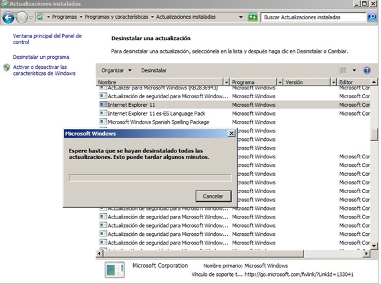Select the Internet Explorer 11 update icon
This screenshot has height=284, width=381.
click(103, 104)
